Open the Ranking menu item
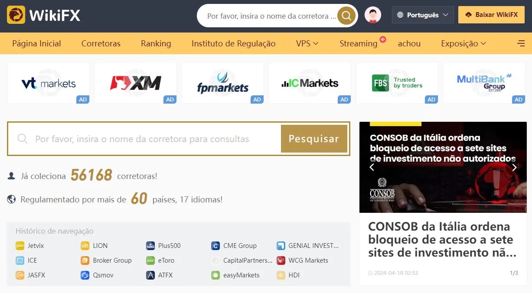The width and height of the screenshot is (532, 293). 156,43
